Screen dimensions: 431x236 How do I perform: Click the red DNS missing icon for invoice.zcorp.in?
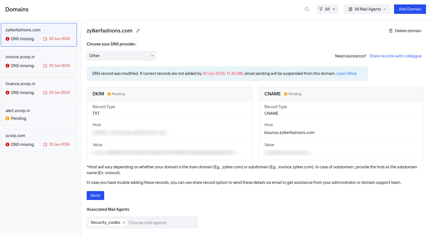tap(8, 66)
